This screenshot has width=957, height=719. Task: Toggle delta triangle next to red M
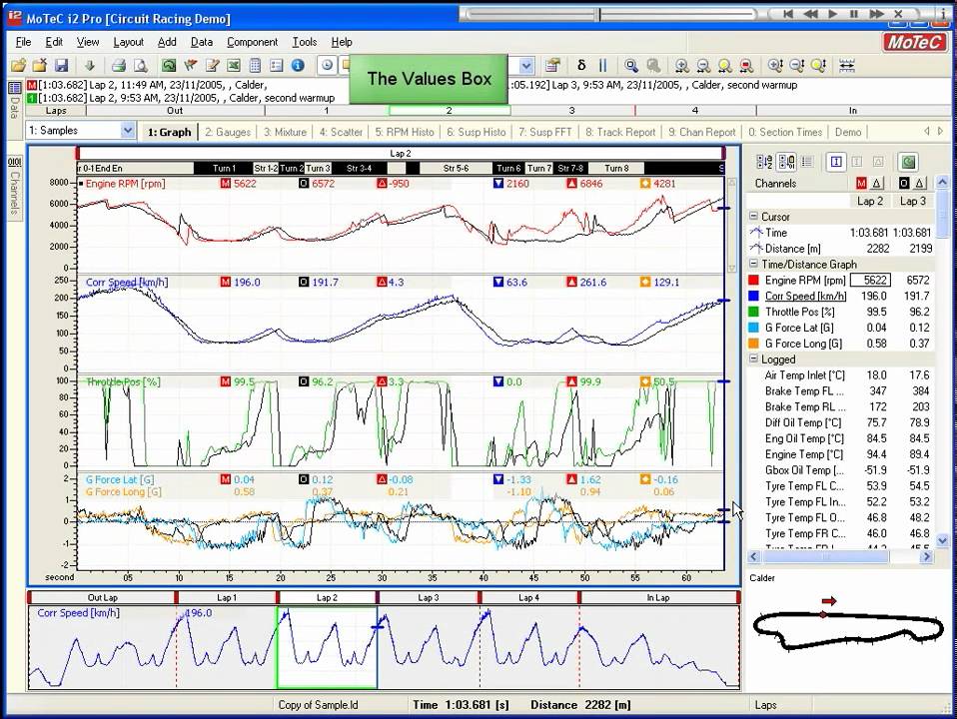point(876,183)
